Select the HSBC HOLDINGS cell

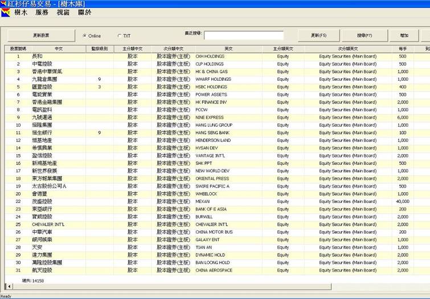228,87
